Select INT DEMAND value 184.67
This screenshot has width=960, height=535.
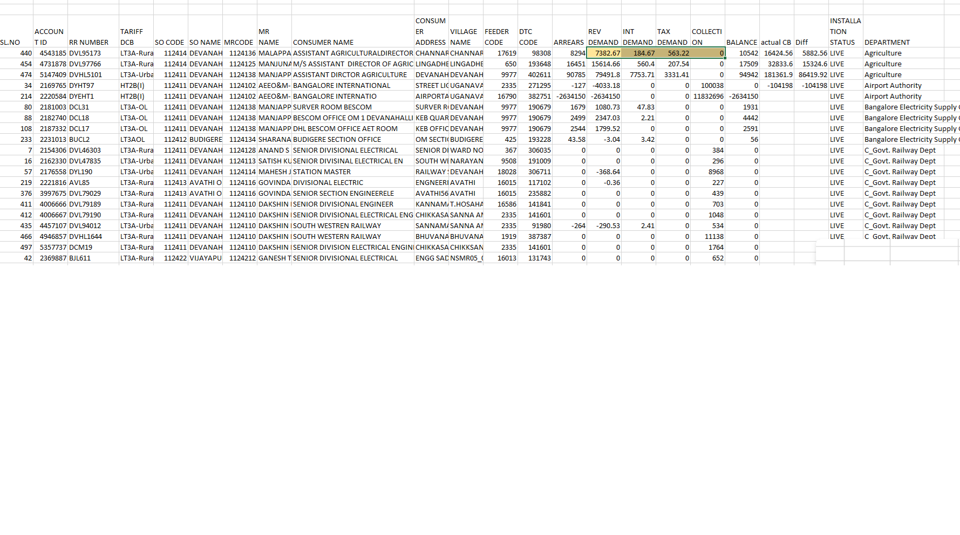[638, 53]
